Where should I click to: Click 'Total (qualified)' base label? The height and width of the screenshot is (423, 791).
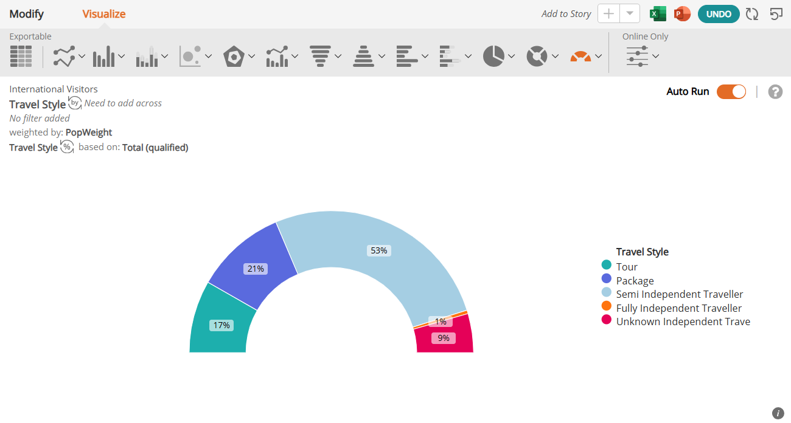pyautogui.click(x=155, y=147)
